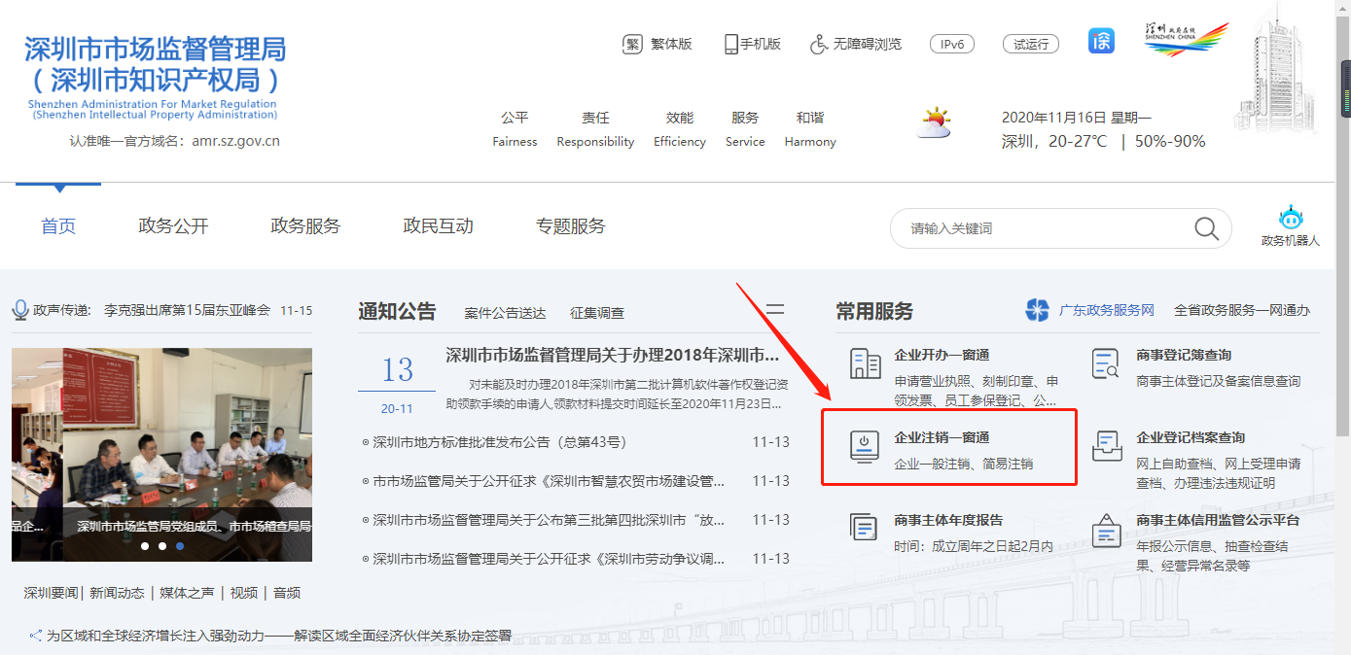Click the 企业登记档案查询 service icon
Viewport: 1351px width, 655px height.
pyautogui.click(x=1106, y=445)
